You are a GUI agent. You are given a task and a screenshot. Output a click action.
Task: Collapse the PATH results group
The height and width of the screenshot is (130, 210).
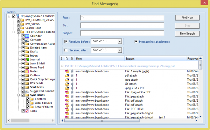pyautogui.click(x=62, y=66)
